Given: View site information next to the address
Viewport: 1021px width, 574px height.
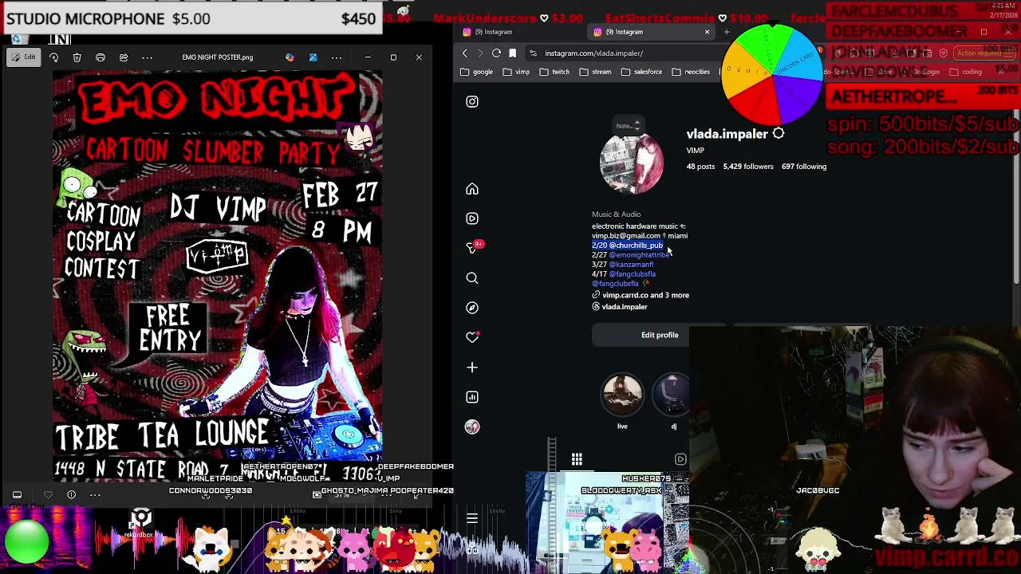Looking at the screenshot, I should 533,53.
